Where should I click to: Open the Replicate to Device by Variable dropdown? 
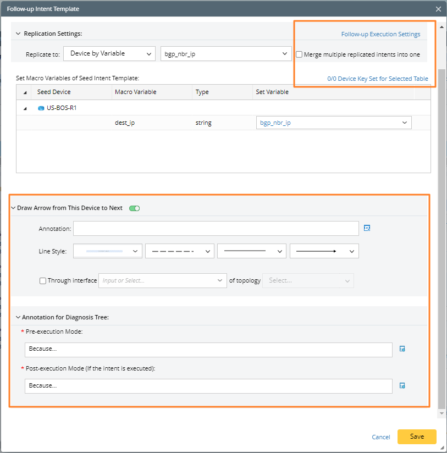[109, 53]
